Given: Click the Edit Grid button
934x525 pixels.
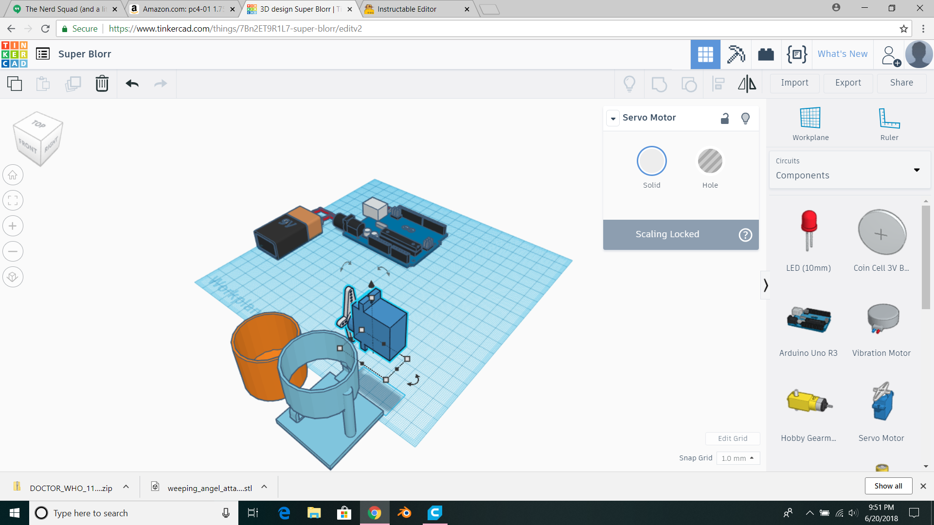Looking at the screenshot, I should pyautogui.click(x=733, y=438).
